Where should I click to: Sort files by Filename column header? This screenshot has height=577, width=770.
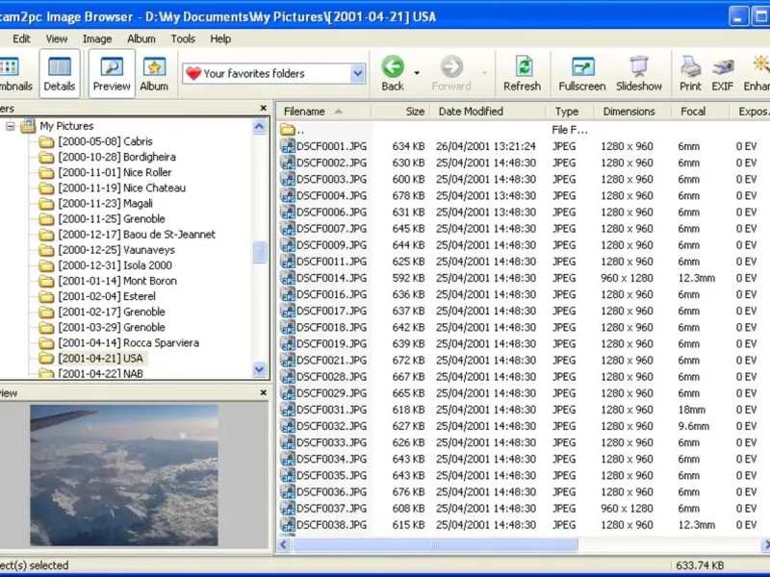tap(304, 112)
